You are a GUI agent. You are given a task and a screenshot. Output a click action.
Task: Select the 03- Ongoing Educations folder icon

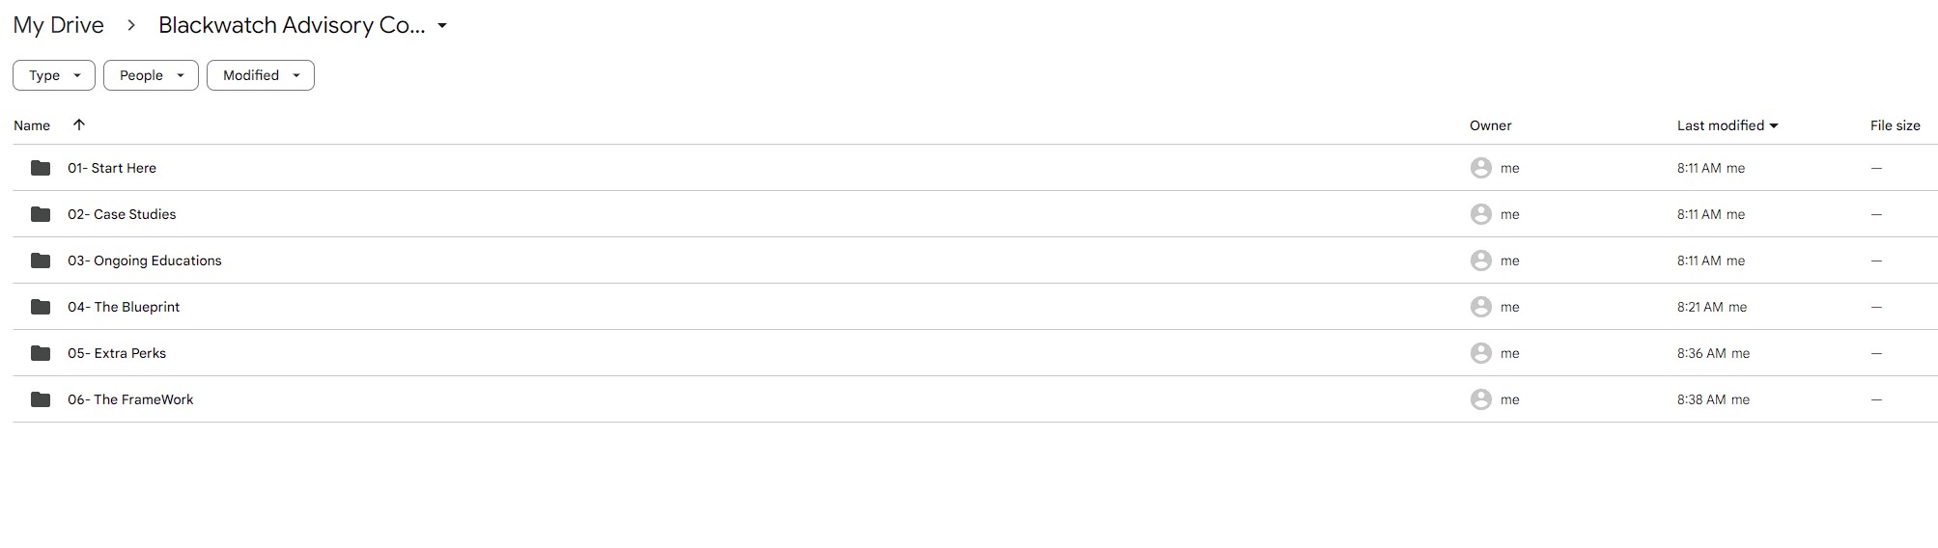[x=41, y=260]
